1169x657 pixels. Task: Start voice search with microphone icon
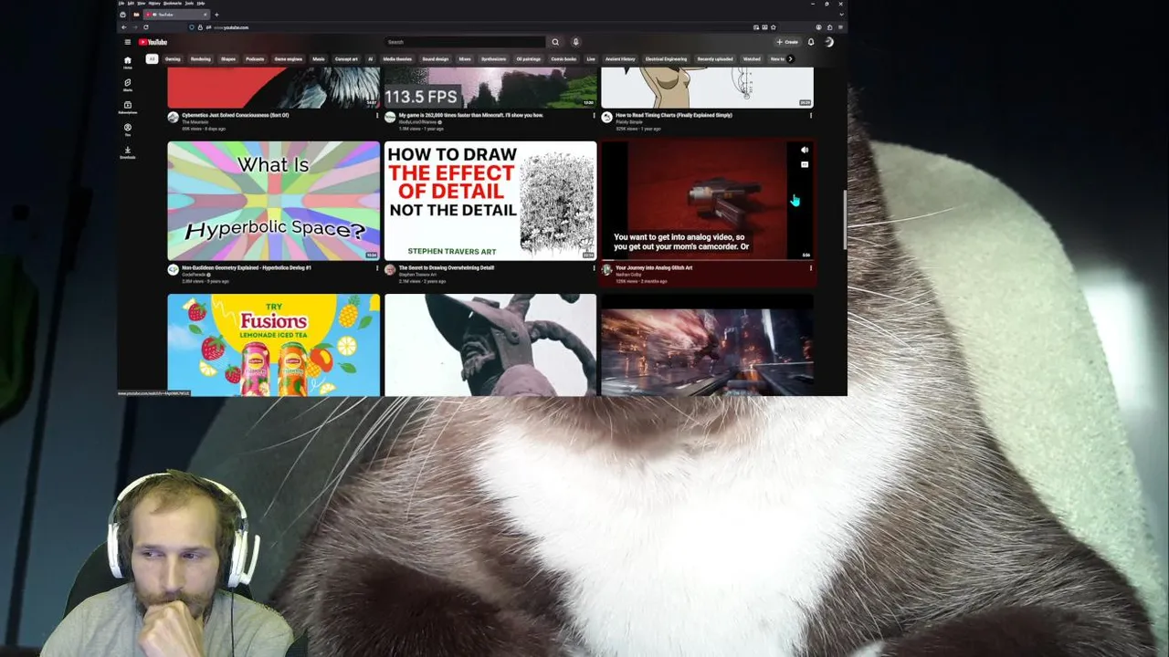[x=575, y=42]
